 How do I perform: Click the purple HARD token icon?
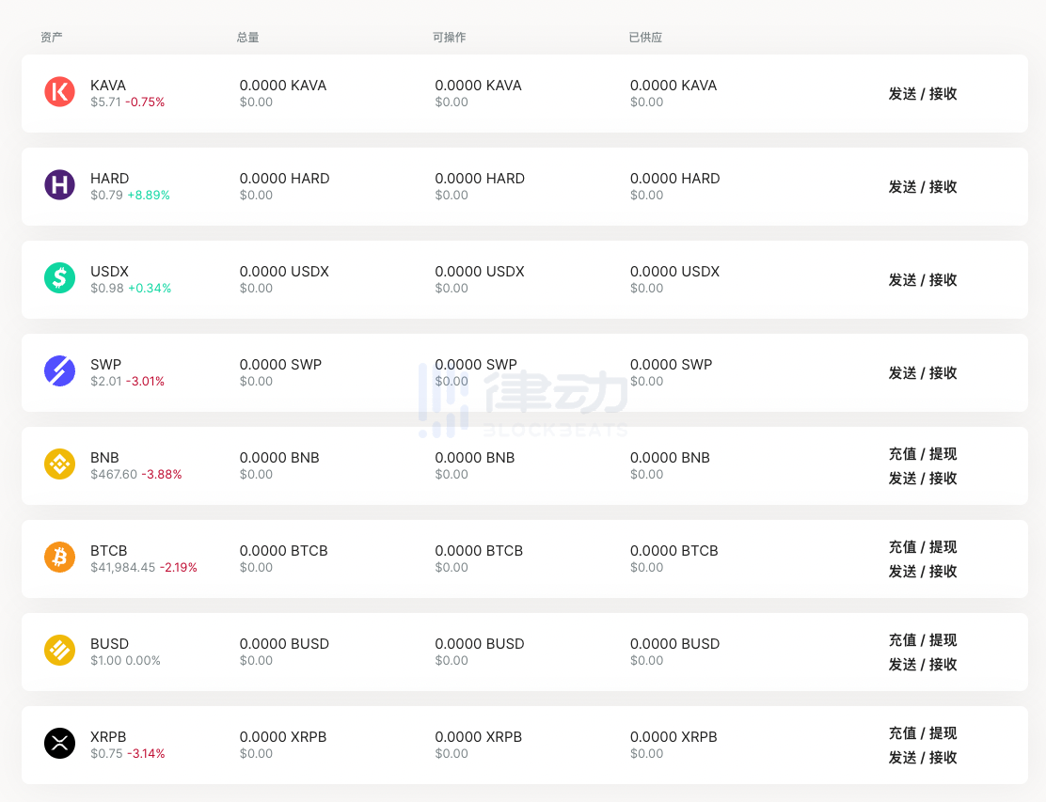59,185
